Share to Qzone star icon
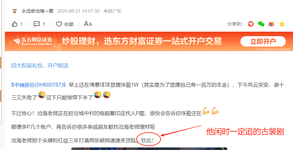 (x=282, y=24)
